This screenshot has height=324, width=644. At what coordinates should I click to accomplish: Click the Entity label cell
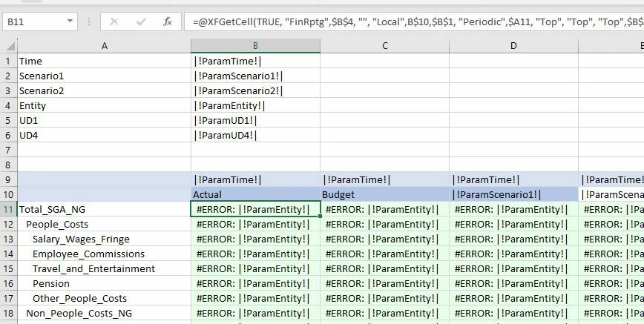pyautogui.click(x=105, y=105)
